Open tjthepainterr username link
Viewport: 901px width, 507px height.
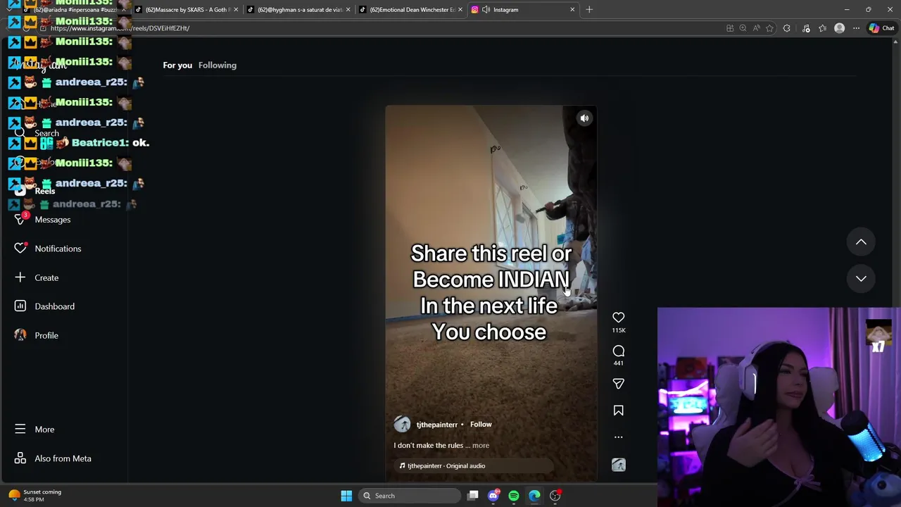[436, 425]
